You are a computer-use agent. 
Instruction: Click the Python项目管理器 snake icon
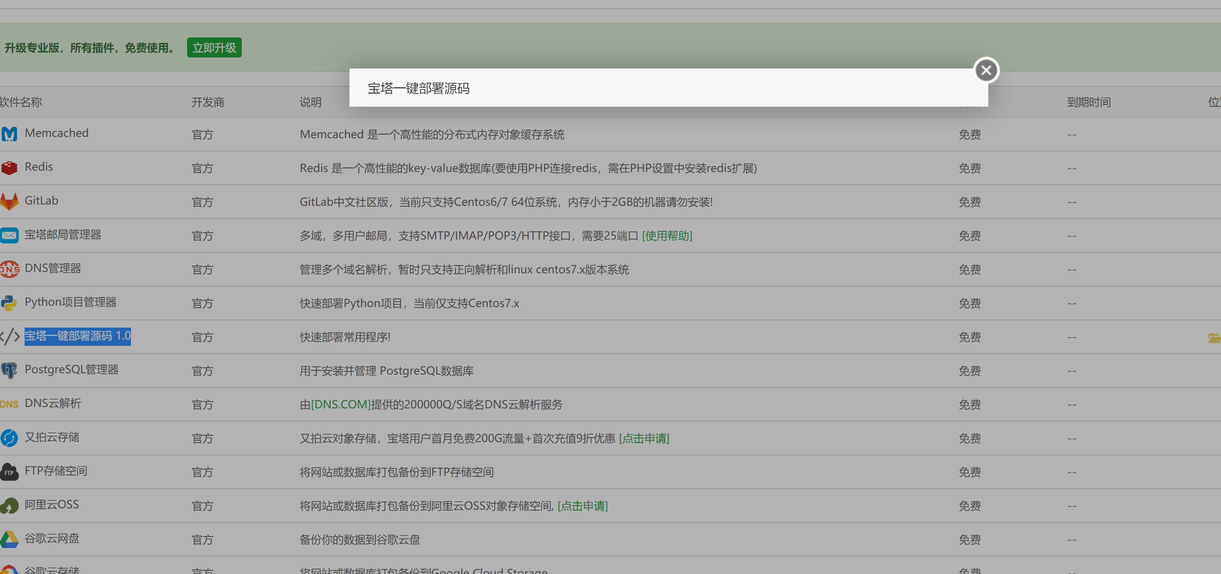(x=9, y=303)
